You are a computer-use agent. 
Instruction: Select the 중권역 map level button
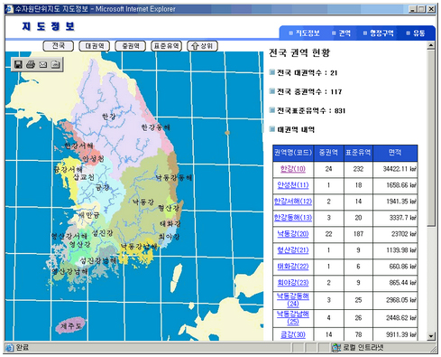coord(131,46)
